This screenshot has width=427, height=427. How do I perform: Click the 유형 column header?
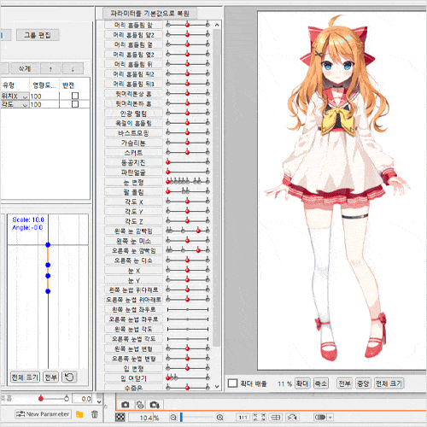coord(15,85)
